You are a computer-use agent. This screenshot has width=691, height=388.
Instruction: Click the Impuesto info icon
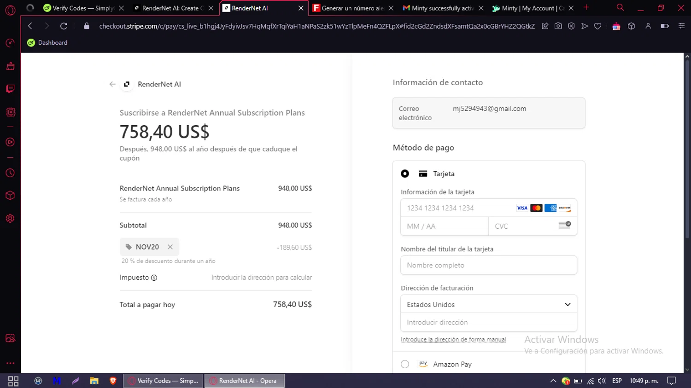coord(154,278)
